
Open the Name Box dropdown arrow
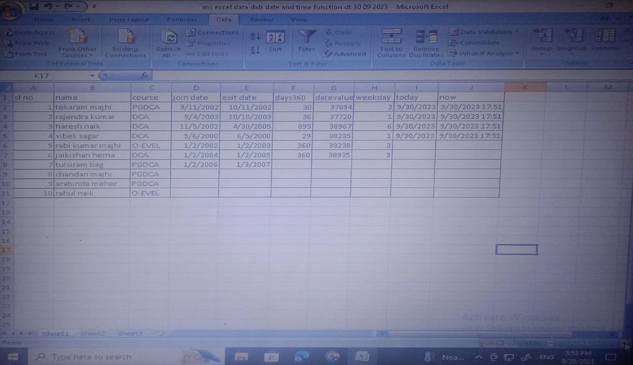[92, 76]
